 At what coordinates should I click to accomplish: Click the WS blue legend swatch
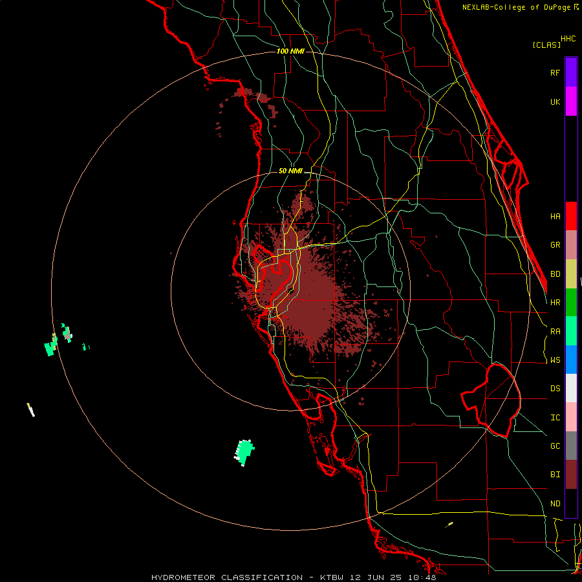[571, 360]
